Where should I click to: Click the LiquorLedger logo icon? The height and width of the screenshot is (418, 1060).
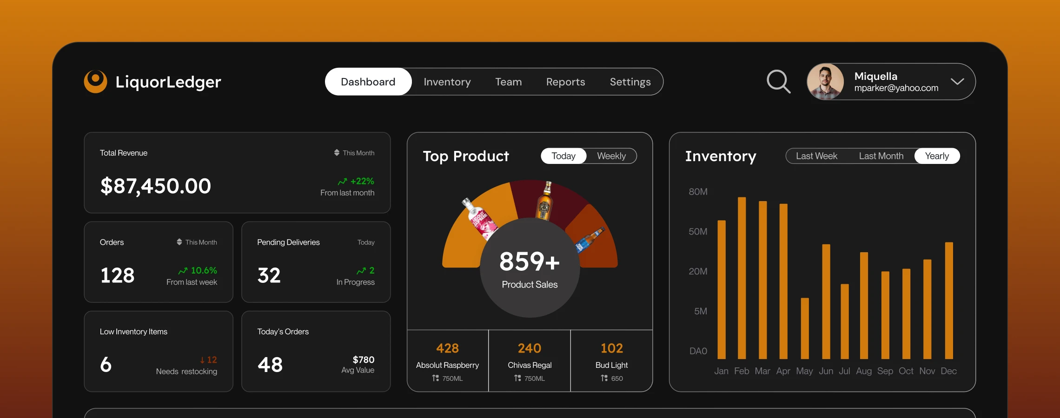click(x=95, y=82)
